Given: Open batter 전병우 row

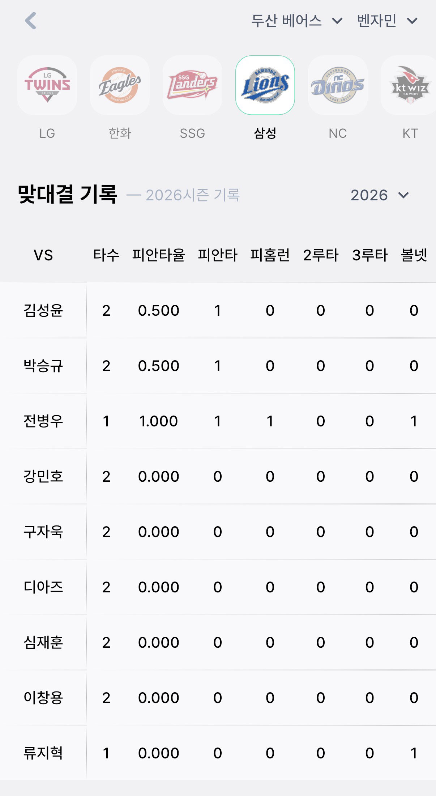Looking at the screenshot, I should click(218, 421).
